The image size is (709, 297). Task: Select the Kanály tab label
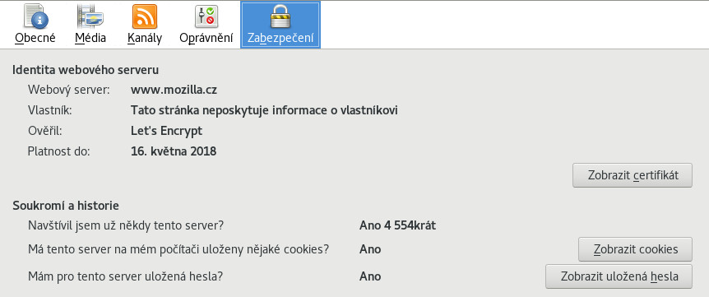point(145,38)
